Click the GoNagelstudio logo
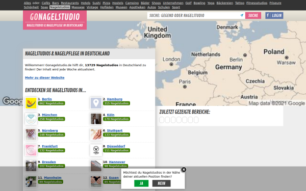Screen dimensions: 306x191 click(x=55, y=20)
